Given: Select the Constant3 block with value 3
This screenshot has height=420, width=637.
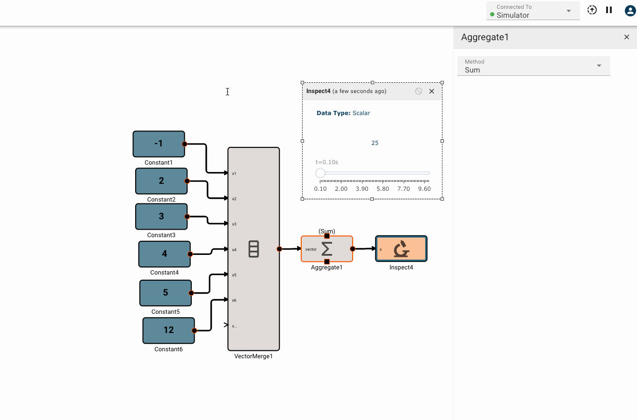Looking at the screenshot, I should [x=161, y=217].
